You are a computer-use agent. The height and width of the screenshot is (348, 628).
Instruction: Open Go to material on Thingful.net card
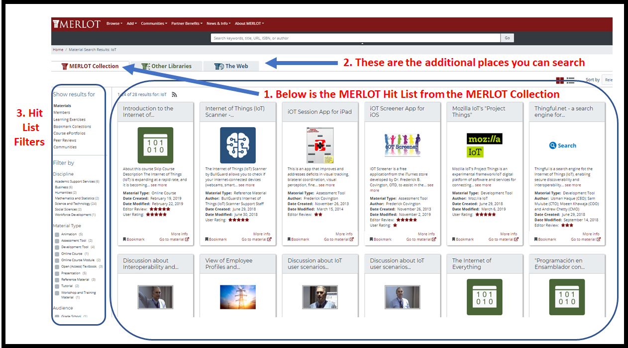point(586,239)
